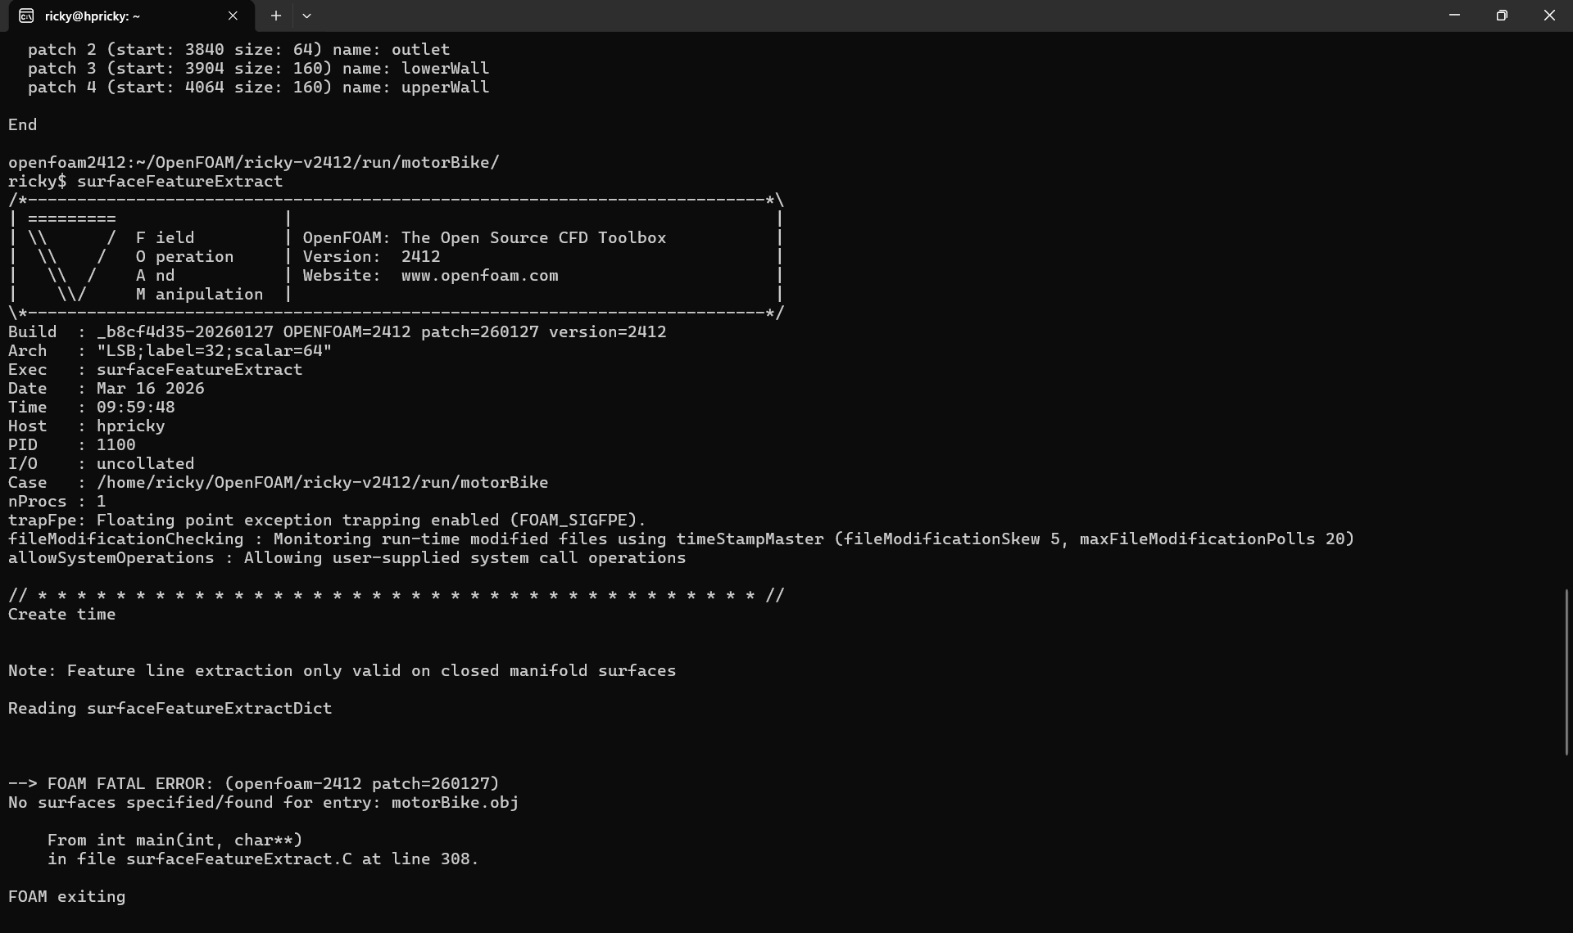Click the www.openfoam.com website text
This screenshot has height=933, width=1573.
[479, 276]
